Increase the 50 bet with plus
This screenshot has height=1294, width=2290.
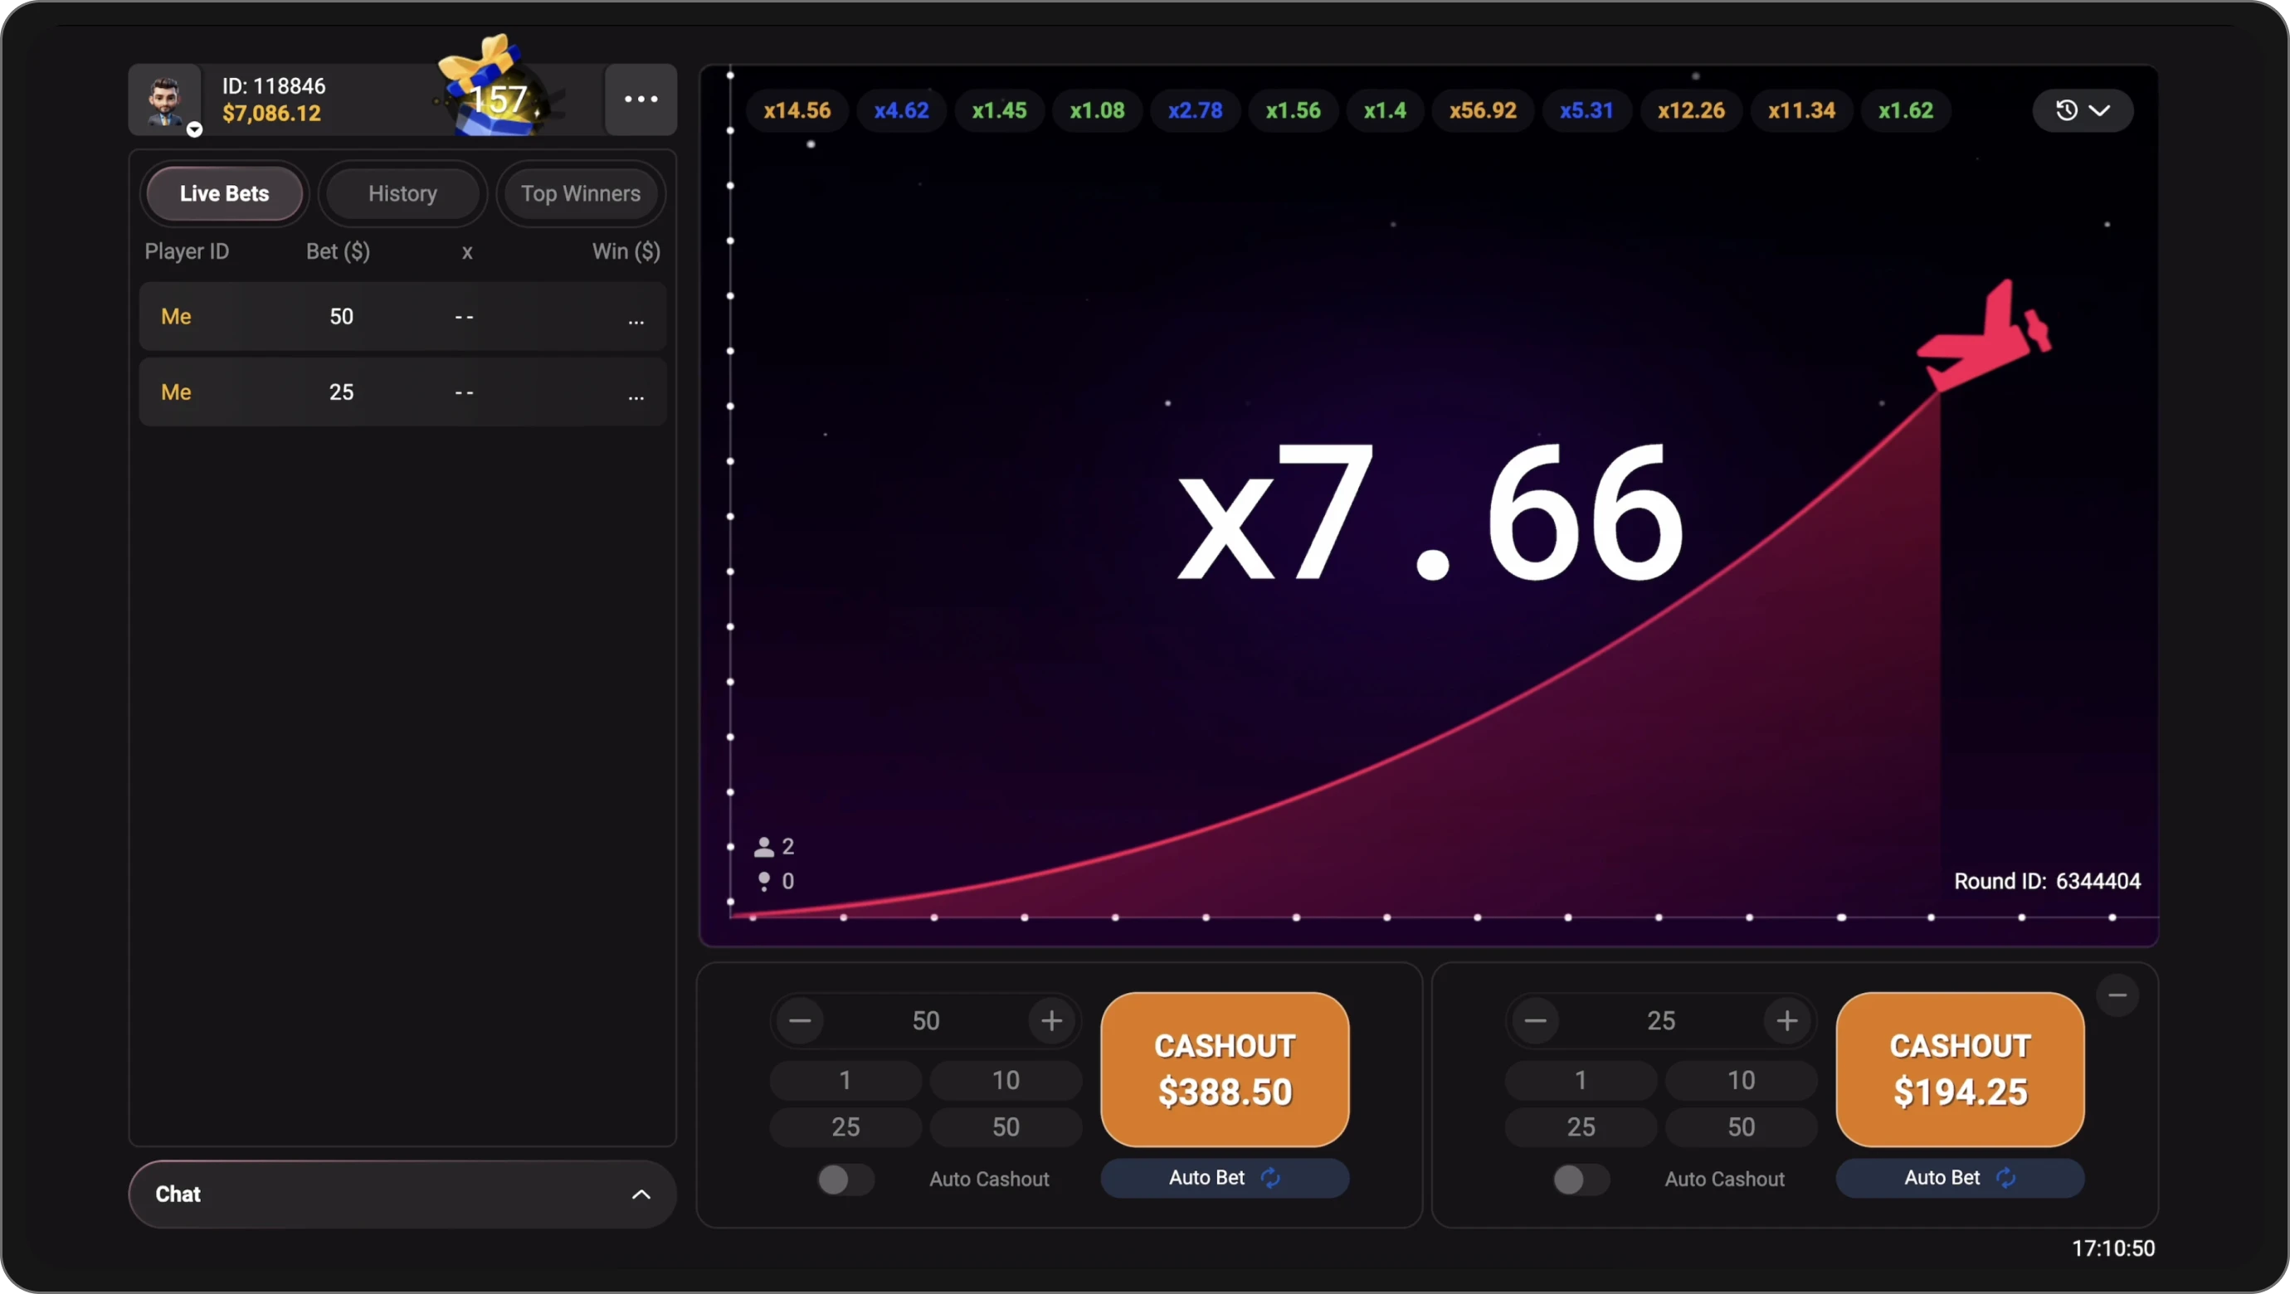point(1050,1020)
